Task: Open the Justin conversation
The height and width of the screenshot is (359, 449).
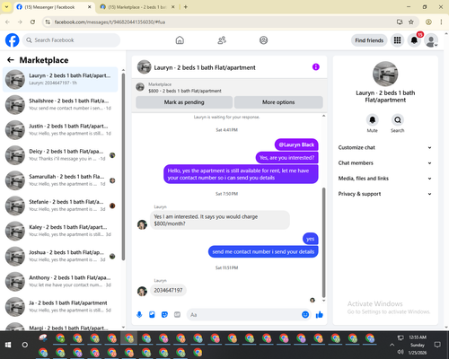Action: click(x=60, y=130)
